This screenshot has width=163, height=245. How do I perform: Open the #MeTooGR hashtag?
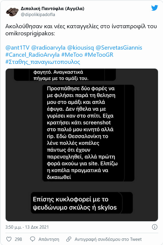point(99,55)
